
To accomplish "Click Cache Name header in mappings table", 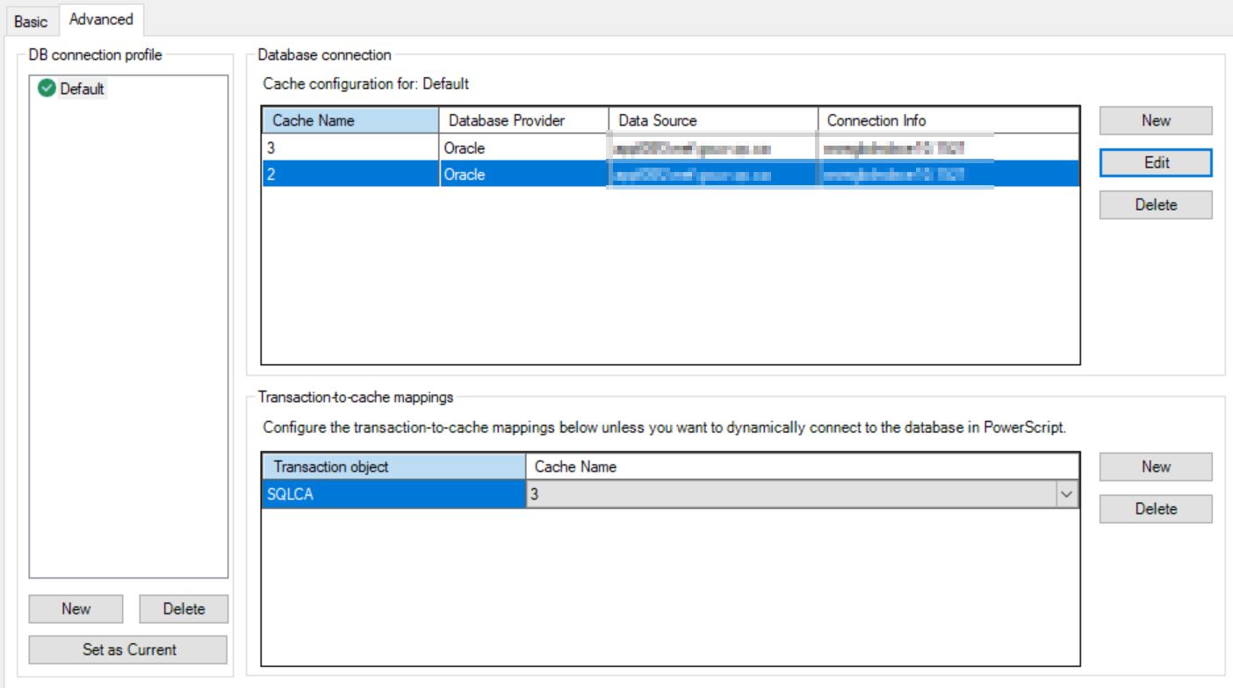I will [802, 468].
